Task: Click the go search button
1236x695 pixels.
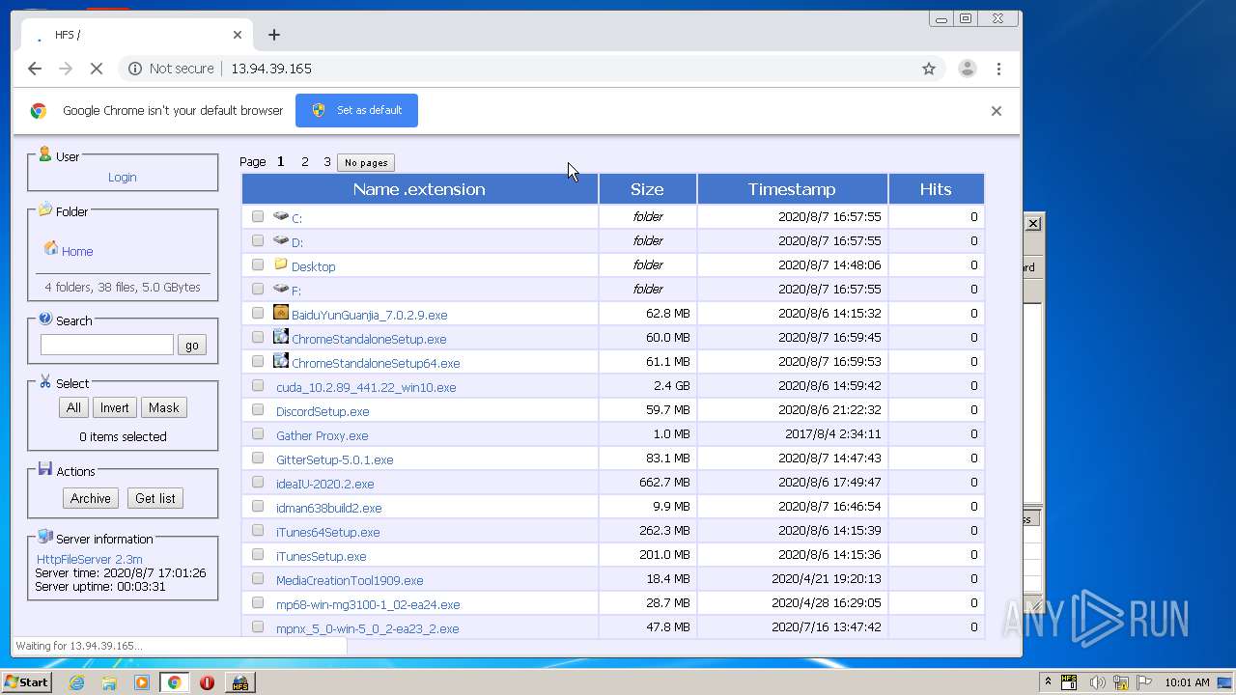Action: [x=192, y=346]
